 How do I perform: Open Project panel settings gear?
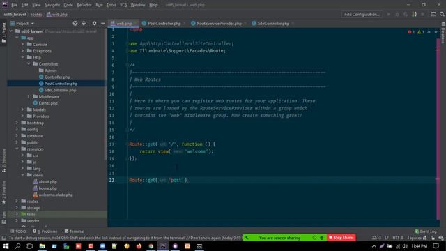(x=95, y=23)
